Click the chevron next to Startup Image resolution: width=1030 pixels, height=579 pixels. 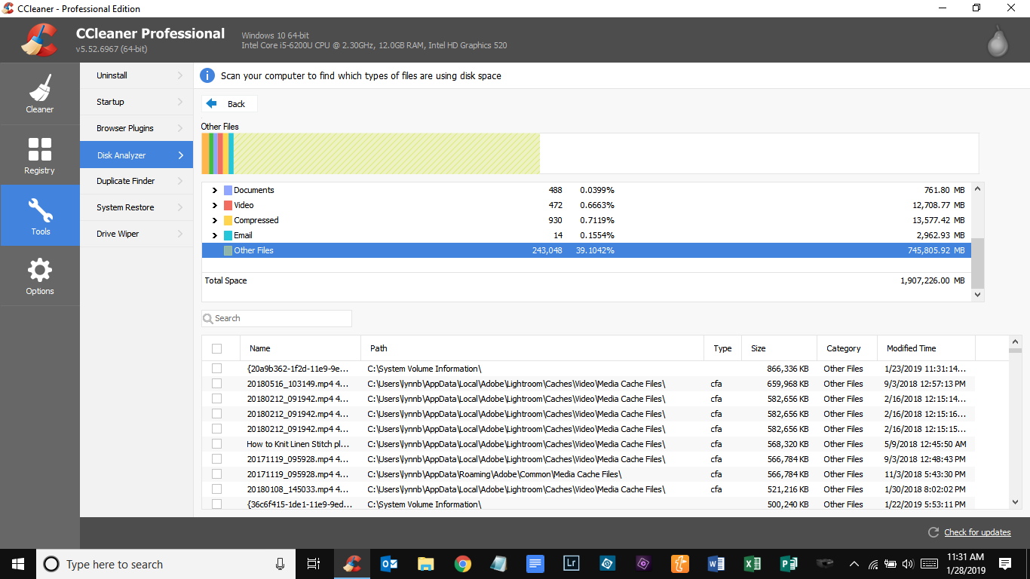(180, 102)
